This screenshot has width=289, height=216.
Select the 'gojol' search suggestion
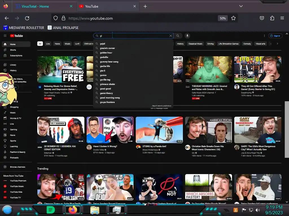click(x=133, y=44)
